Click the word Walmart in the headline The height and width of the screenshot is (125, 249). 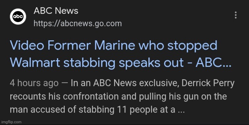pyautogui.click(x=35, y=63)
